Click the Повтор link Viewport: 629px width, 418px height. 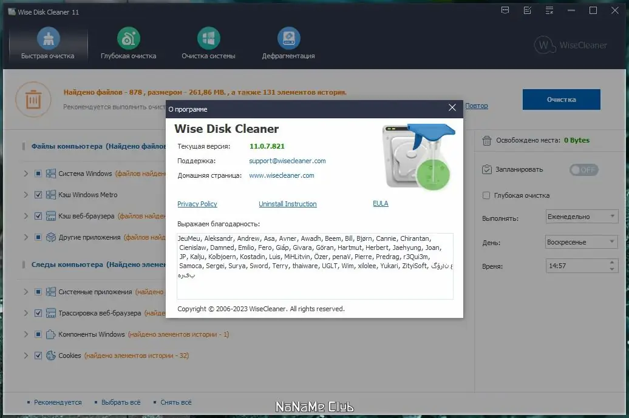[476, 106]
